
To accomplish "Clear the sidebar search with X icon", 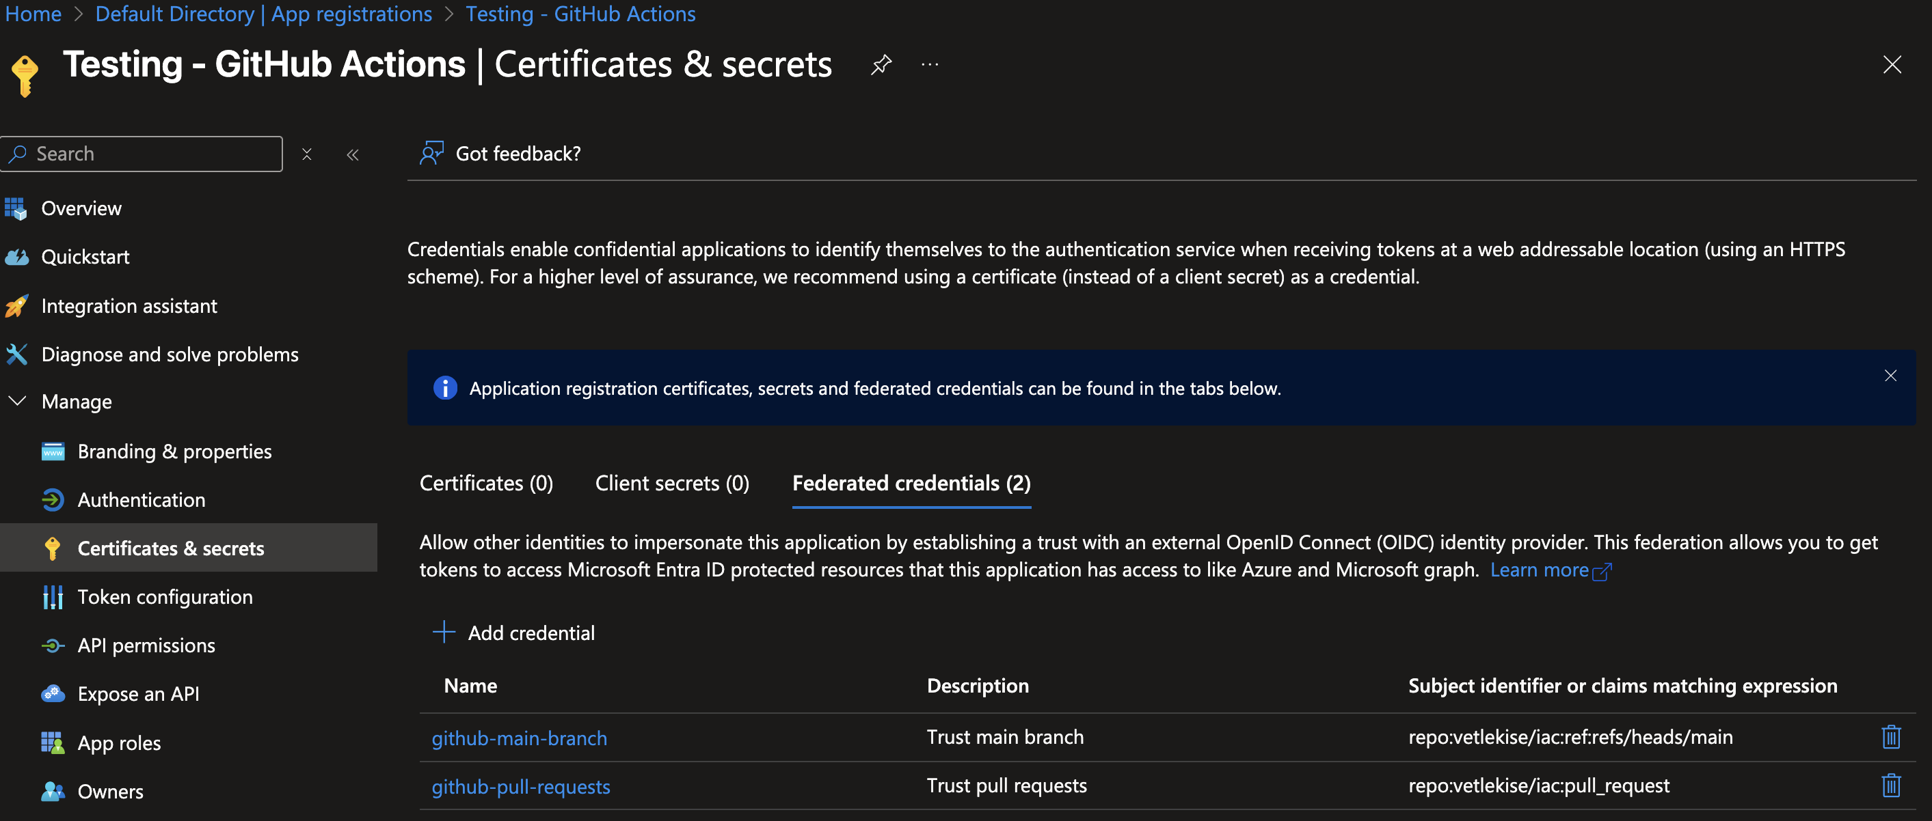I will (307, 154).
